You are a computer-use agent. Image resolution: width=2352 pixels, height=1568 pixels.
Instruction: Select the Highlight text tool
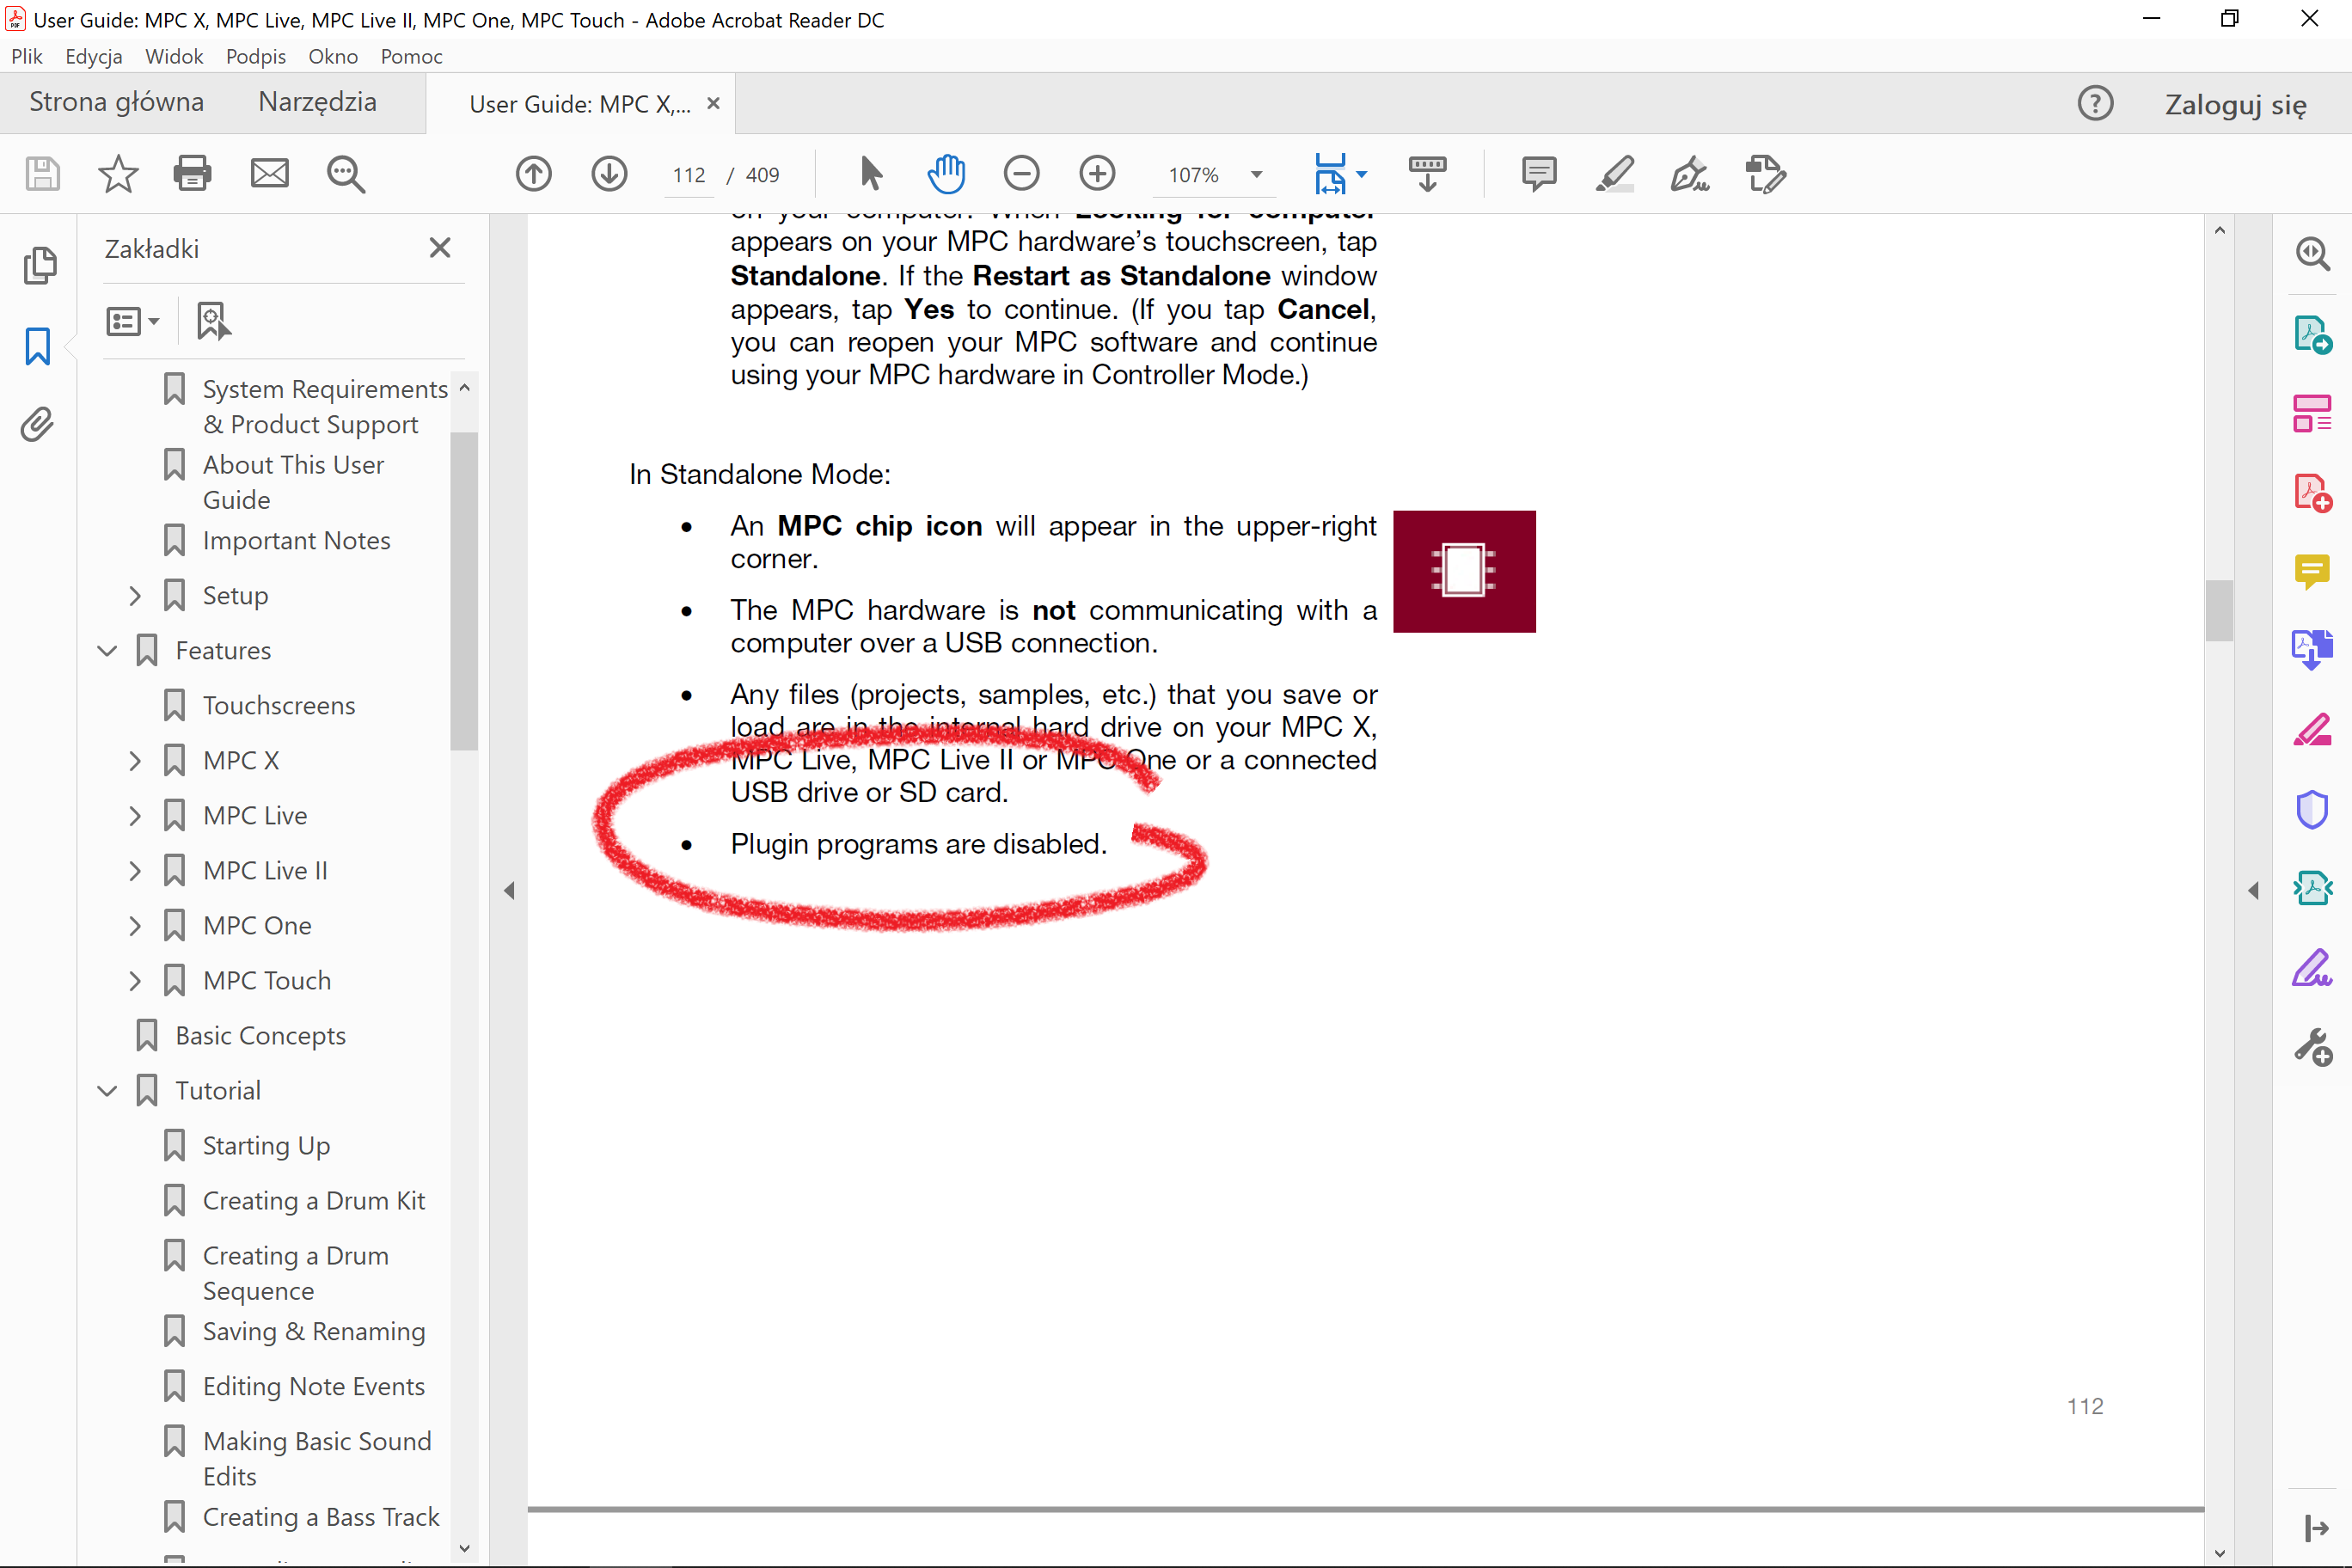click(1614, 174)
